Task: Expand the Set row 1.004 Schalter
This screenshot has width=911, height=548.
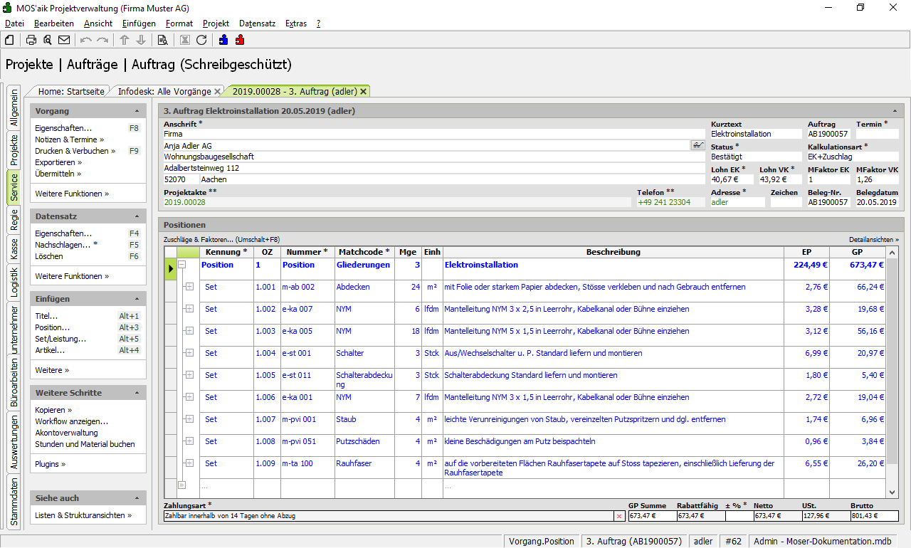Action: (189, 353)
